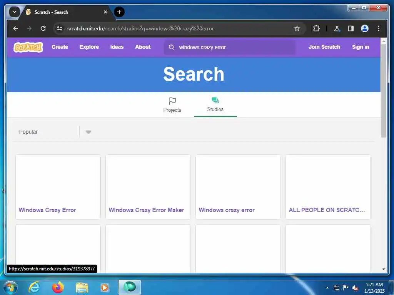Select the Studios tab
The width and height of the screenshot is (394, 295).
tap(215, 105)
